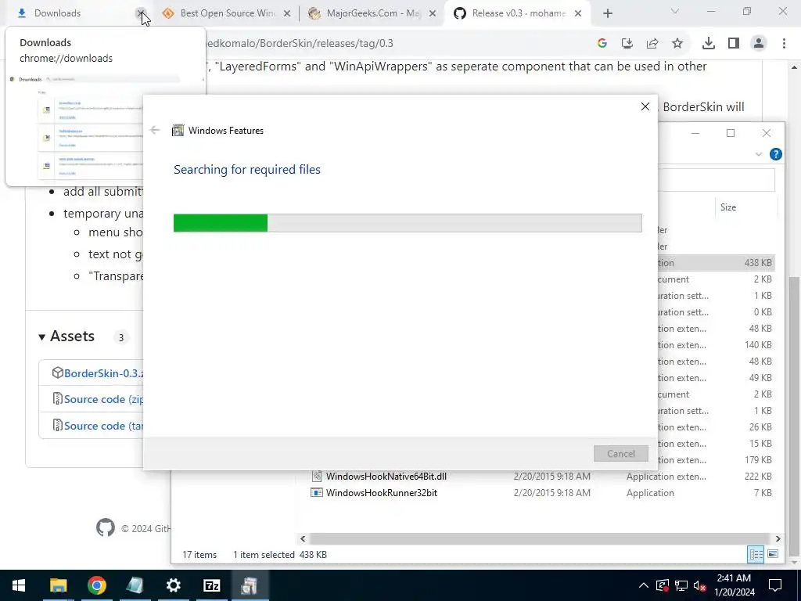The width and height of the screenshot is (801, 601).
Task: Open Google Chrome from taskbar
Action: point(96,585)
